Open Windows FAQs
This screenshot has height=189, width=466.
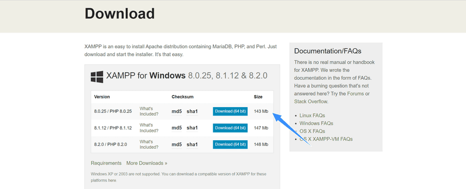click(x=316, y=123)
